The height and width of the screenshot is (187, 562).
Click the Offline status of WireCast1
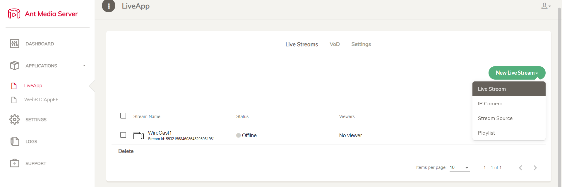pos(246,135)
